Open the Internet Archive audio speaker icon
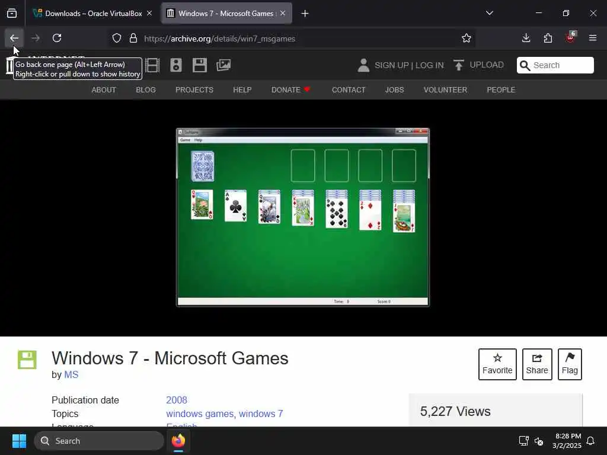 coord(175,65)
